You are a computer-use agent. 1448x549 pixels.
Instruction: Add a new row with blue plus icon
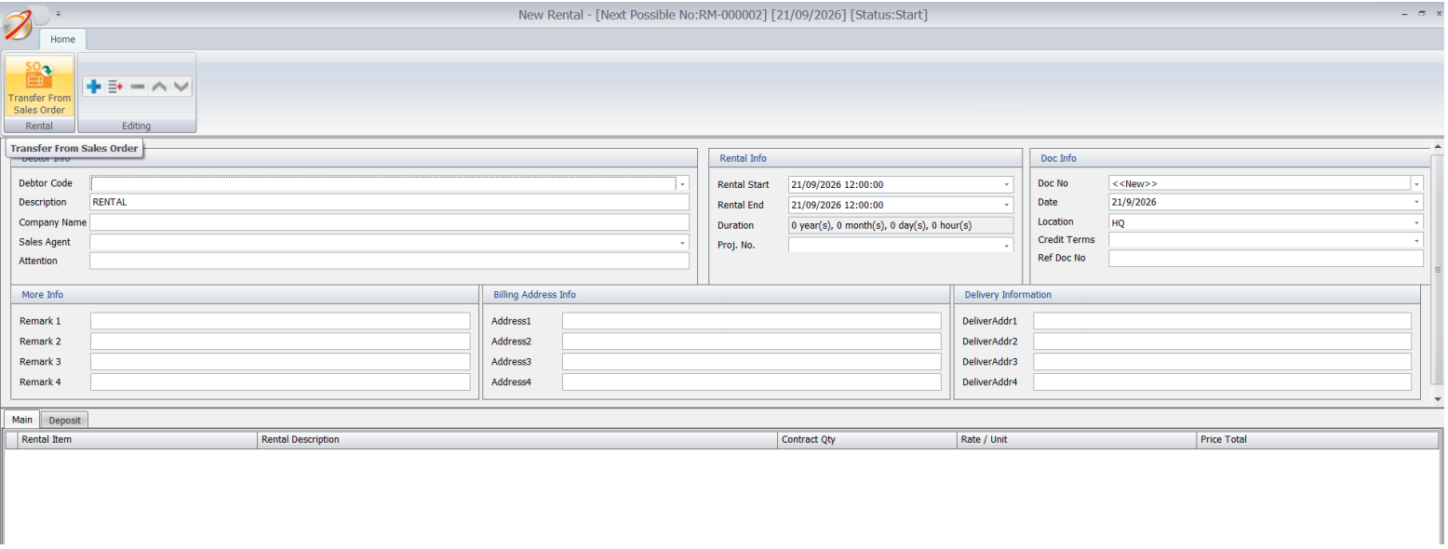[x=93, y=87]
